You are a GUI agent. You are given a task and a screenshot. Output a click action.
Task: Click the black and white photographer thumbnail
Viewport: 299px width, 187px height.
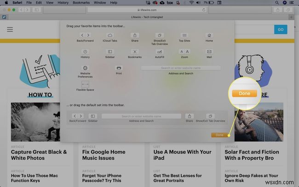tap(35, 122)
